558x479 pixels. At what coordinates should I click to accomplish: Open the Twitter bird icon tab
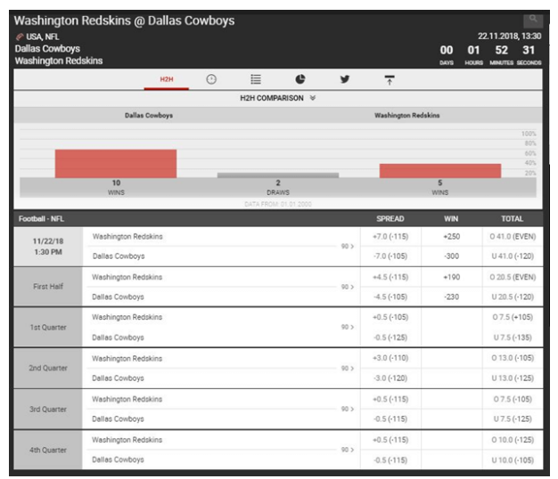point(344,79)
